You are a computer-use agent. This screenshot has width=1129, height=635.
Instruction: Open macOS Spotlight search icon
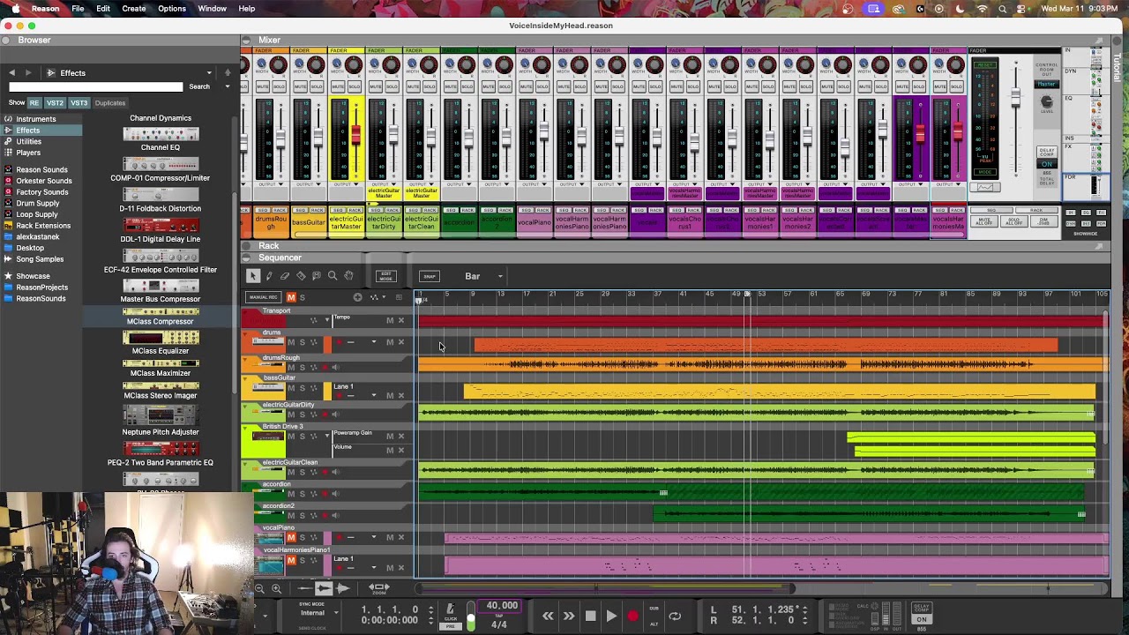(1003, 9)
